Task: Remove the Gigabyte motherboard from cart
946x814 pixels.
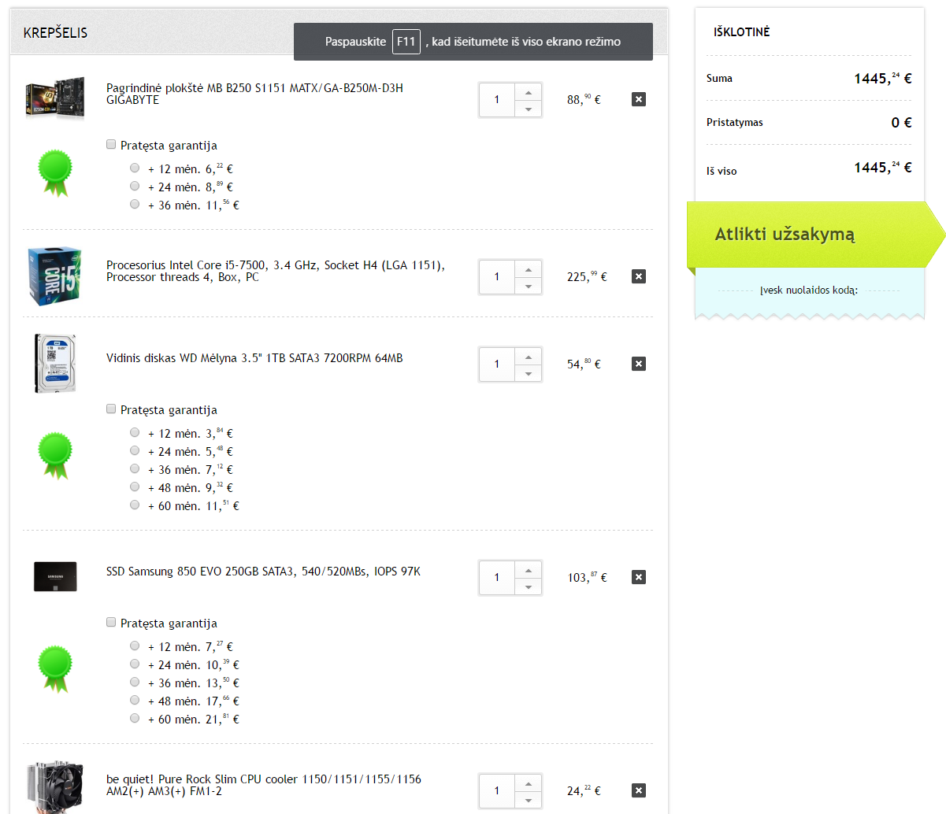Action: point(639,99)
